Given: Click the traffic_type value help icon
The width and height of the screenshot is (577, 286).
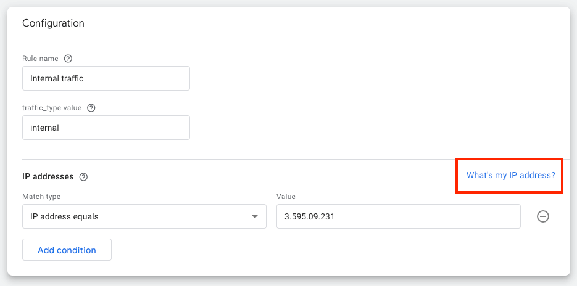Looking at the screenshot, I should pos(91,108).
